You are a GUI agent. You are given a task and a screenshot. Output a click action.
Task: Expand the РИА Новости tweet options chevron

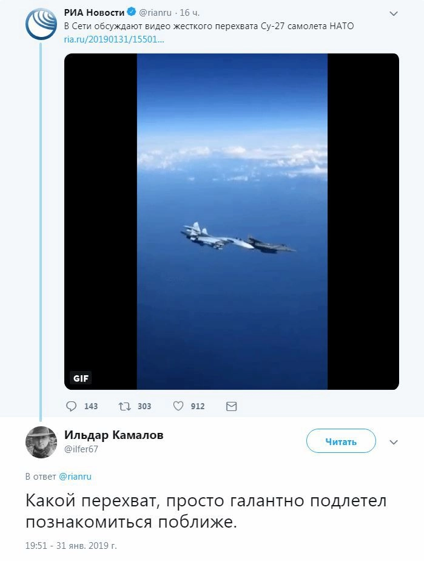pyautogui.click(x=394, y=13)
